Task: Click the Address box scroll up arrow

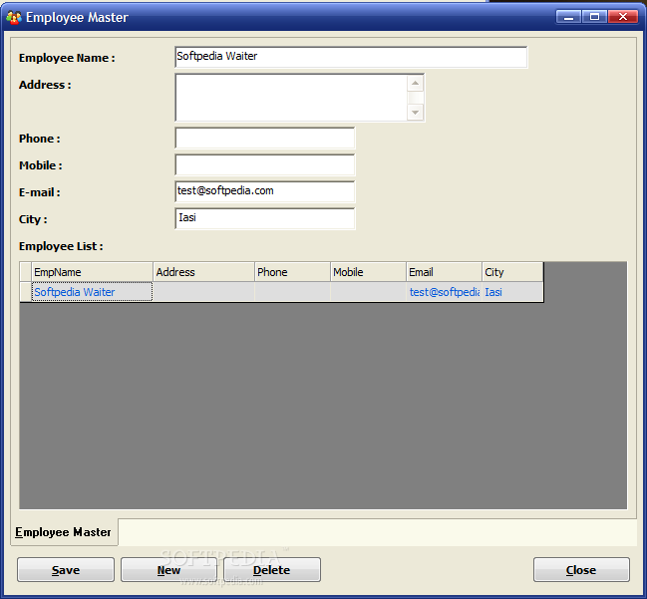Action: [x=415, y=84]
